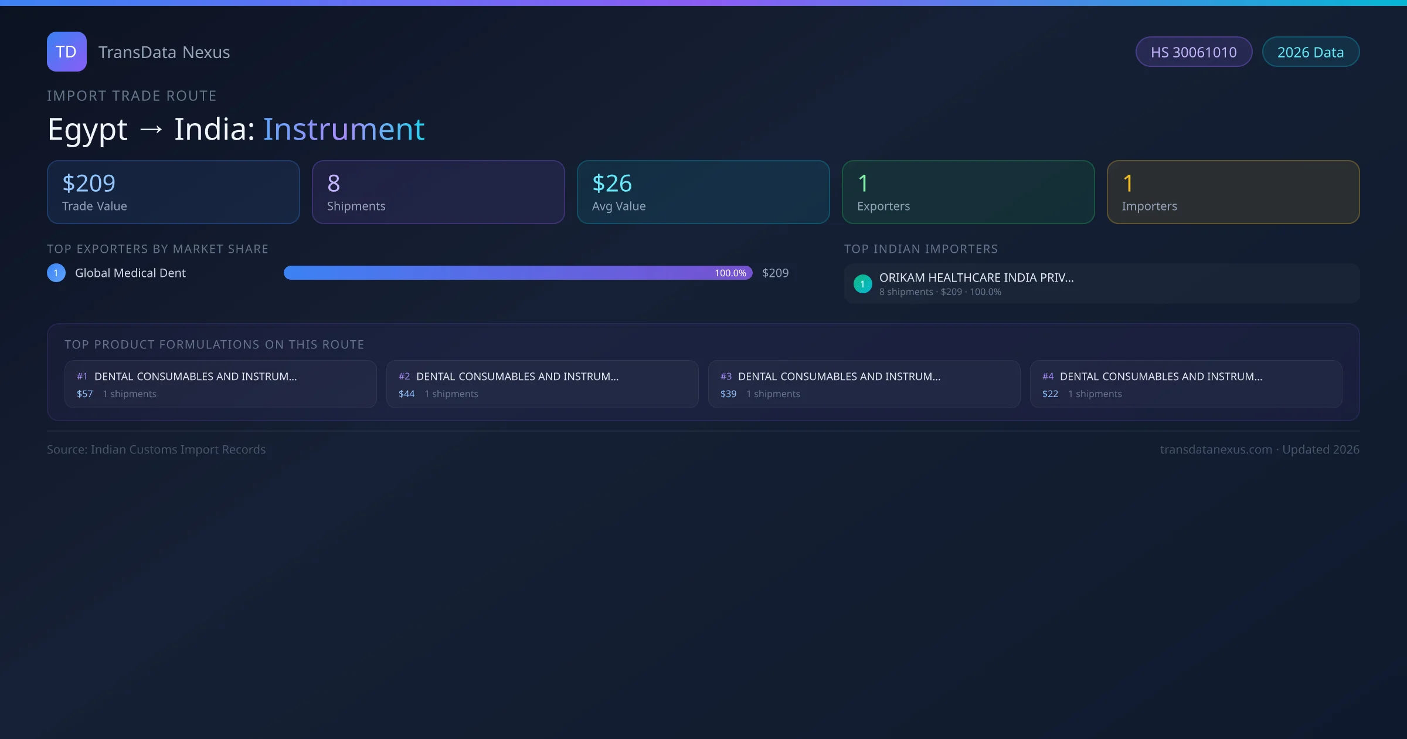Viewport: 1407px width, 739px height.
Task: Click the green rank 1 importer badge
Action: click(x=862, y=284)
